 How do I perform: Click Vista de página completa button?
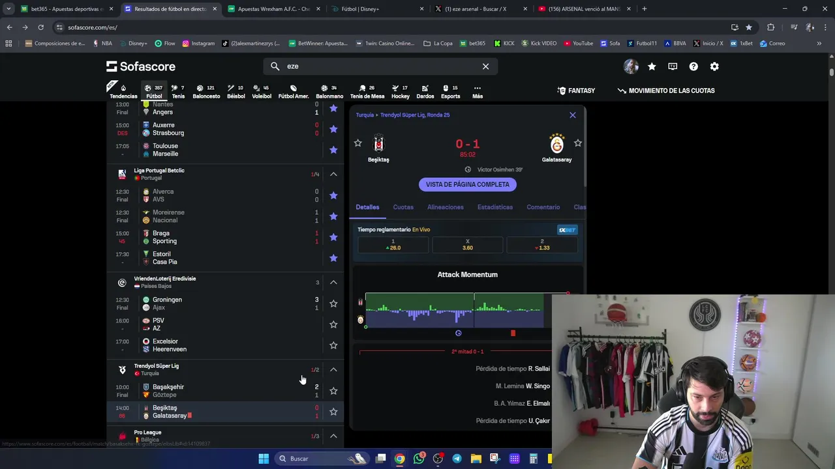click(x=468, y=184)
